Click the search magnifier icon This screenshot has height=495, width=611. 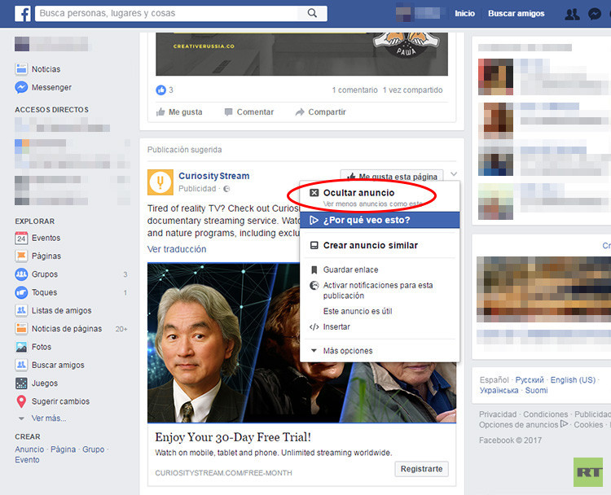pos(312,14)
